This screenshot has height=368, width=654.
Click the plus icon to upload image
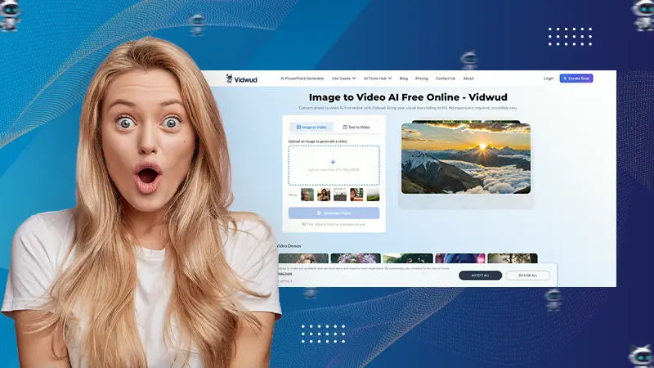[x=333, y=162]
